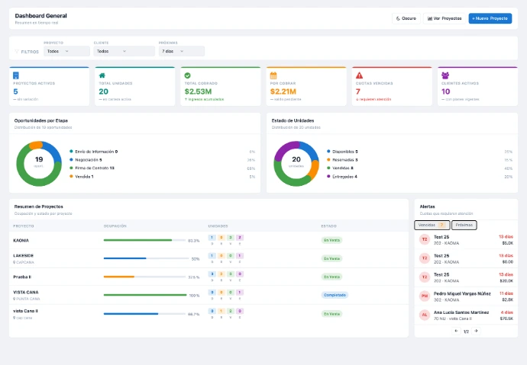
Task: Open the Proyecto filter dropdown
Action: [x=66, y=51]
